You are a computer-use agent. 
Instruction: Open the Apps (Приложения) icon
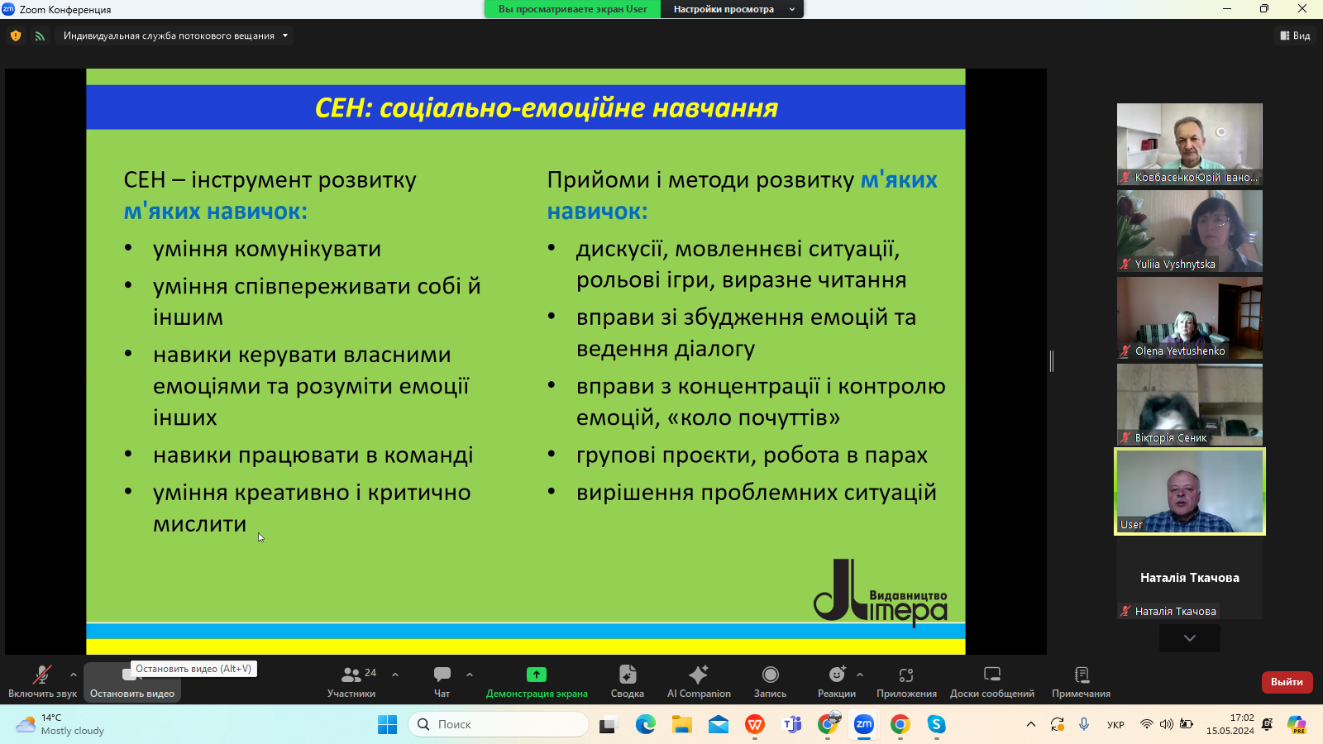coord(906,675)
